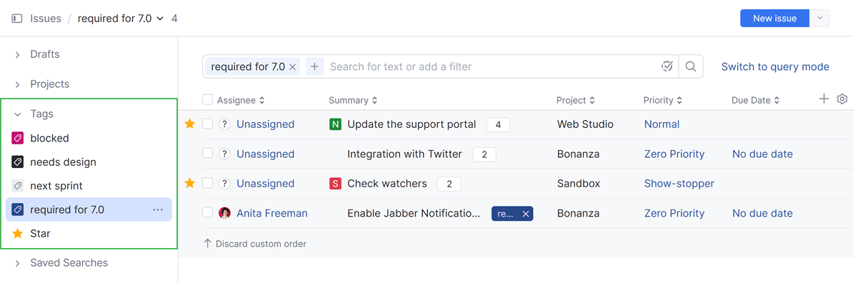The height and width of the screenshot is (283, 858).
Task: Add a column with plus icon
Action: (x=824, y=99)
